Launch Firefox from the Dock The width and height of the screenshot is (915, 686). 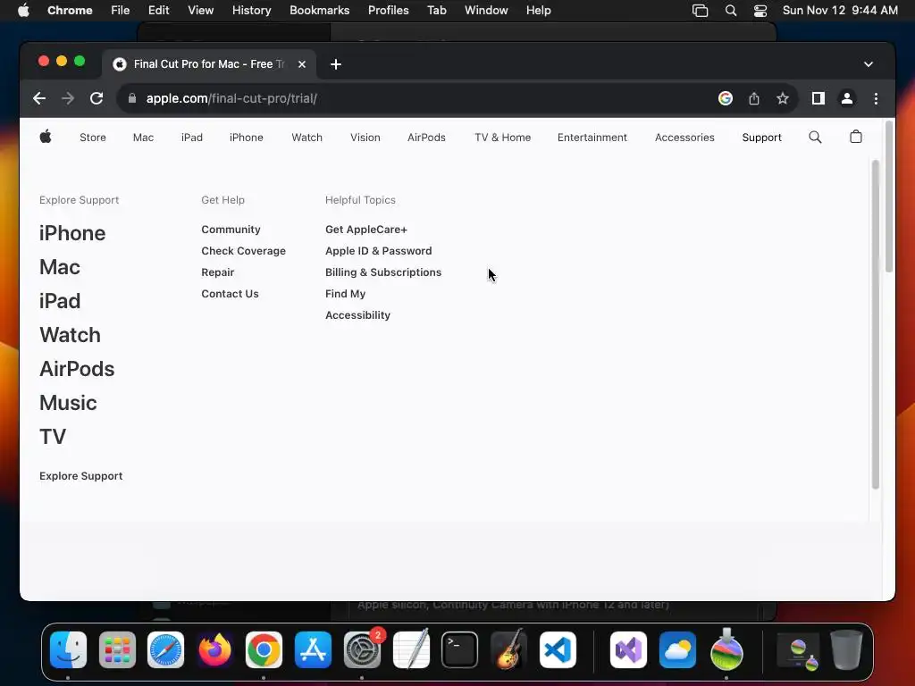[214, 650]
